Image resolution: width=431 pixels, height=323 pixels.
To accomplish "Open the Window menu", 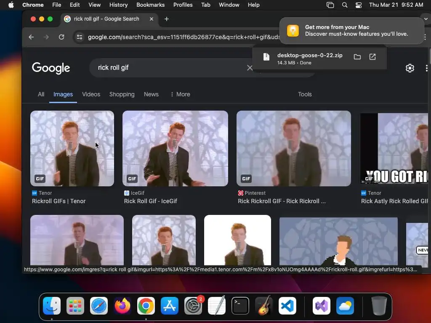I will click(229, 5).
